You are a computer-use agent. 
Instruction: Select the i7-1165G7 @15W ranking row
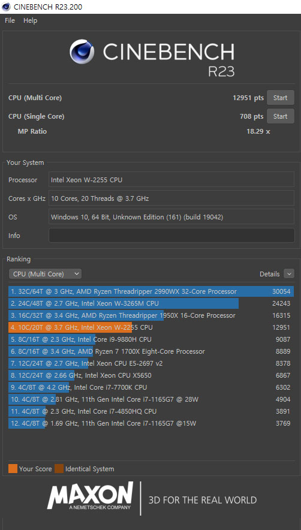click(151, 423)
